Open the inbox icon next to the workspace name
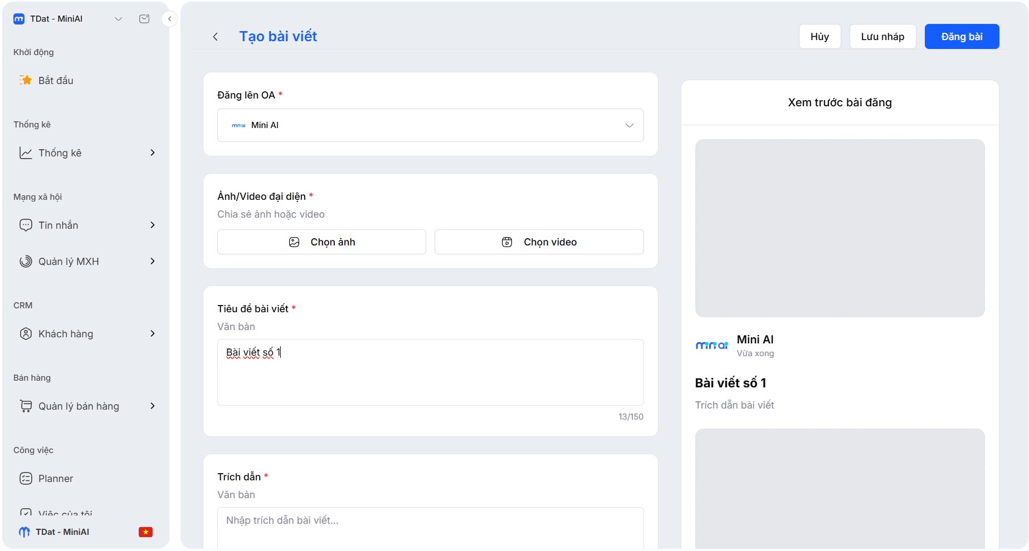The width and height of the screenshot is (1029, 551). [x=144, y=19]
